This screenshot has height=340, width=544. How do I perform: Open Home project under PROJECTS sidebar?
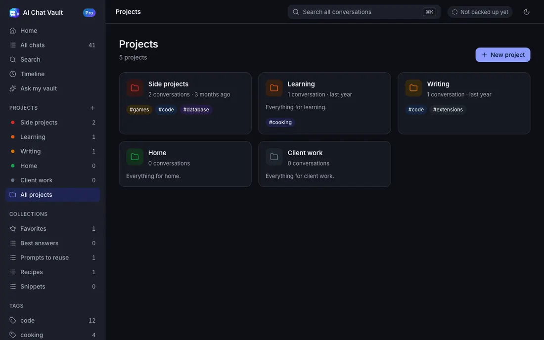tap(52, 166)
